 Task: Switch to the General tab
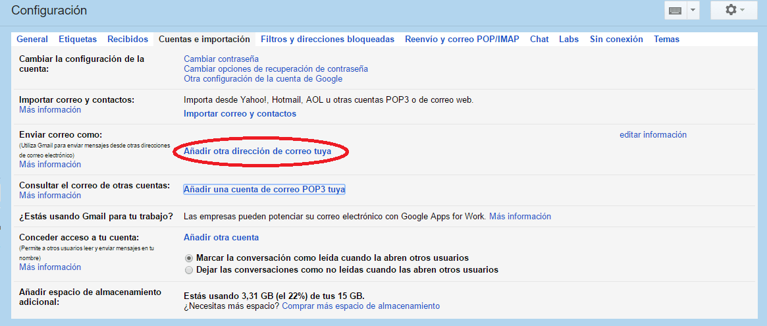tap(32, 40)
